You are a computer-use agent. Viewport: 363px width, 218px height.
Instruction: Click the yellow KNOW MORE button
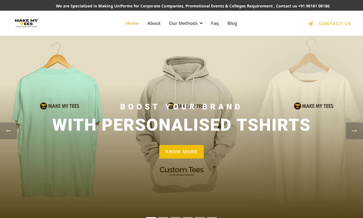[181, 152]
